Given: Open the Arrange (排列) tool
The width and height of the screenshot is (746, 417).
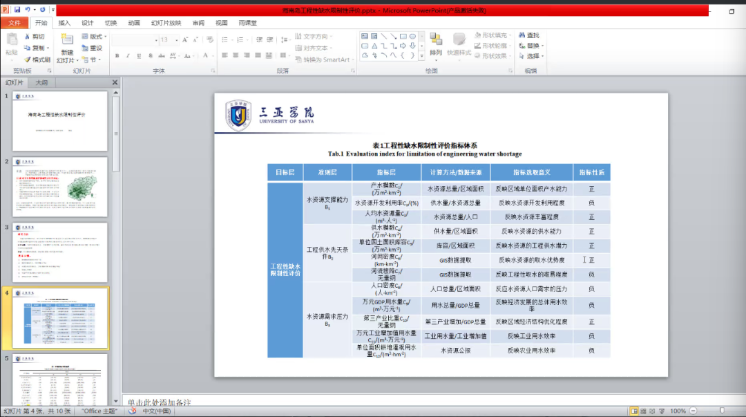Looking at the screenshot, I should point(436,45).
